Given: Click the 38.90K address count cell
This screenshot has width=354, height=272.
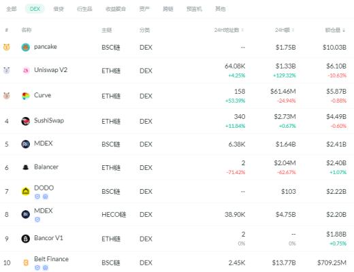Looking at the screenshot, I should click(x=235, y=214).
